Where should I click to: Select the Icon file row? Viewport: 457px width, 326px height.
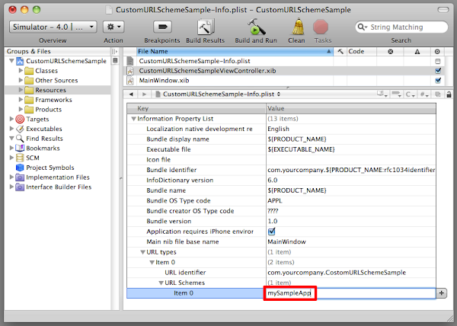pyautogui.click(x=282, y=160)
